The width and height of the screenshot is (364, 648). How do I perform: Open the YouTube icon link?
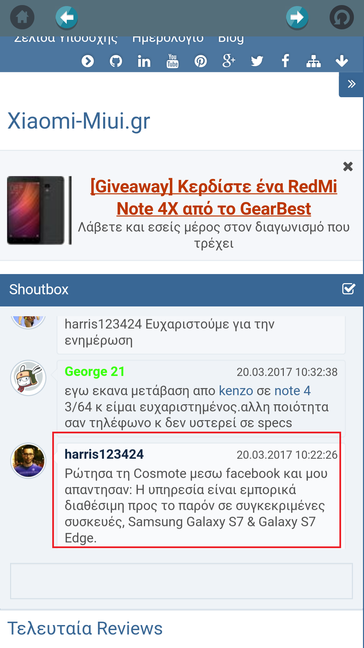[x=173, y=61]
